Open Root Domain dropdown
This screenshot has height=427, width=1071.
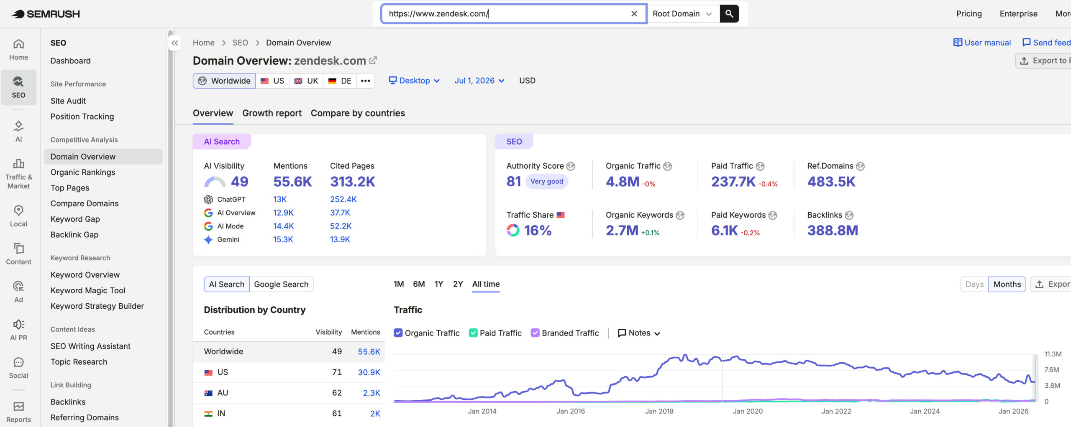(x=683, y=14)
